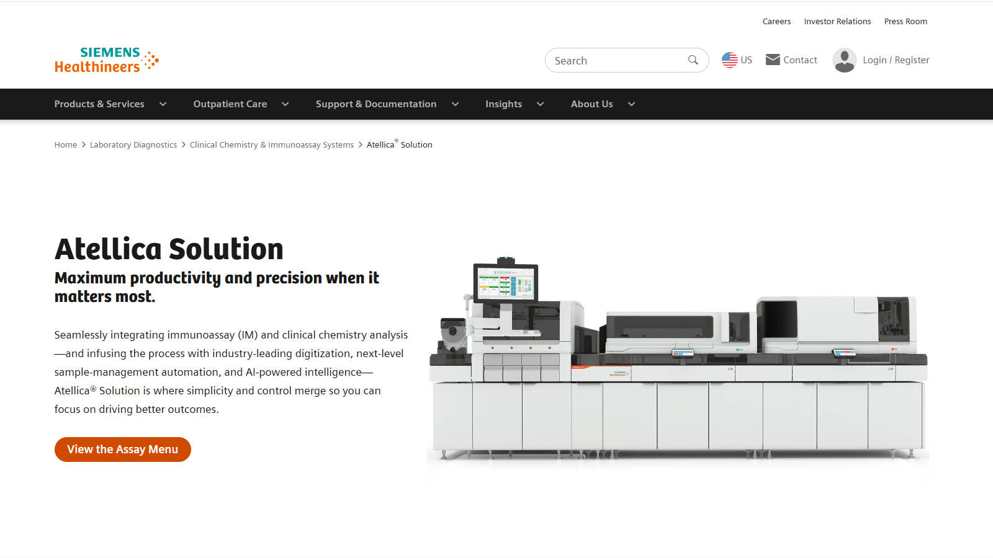Click the search magnifier icon

click(x=693, y=60)
